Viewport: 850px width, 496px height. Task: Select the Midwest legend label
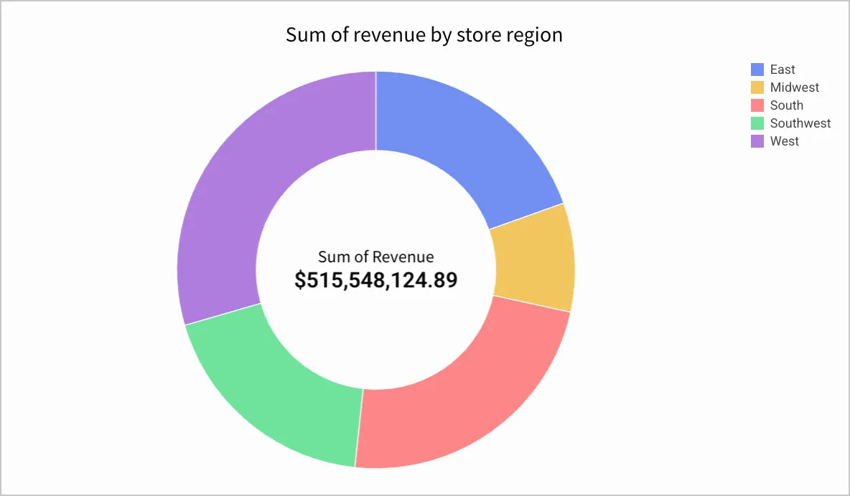coord(795,87)
